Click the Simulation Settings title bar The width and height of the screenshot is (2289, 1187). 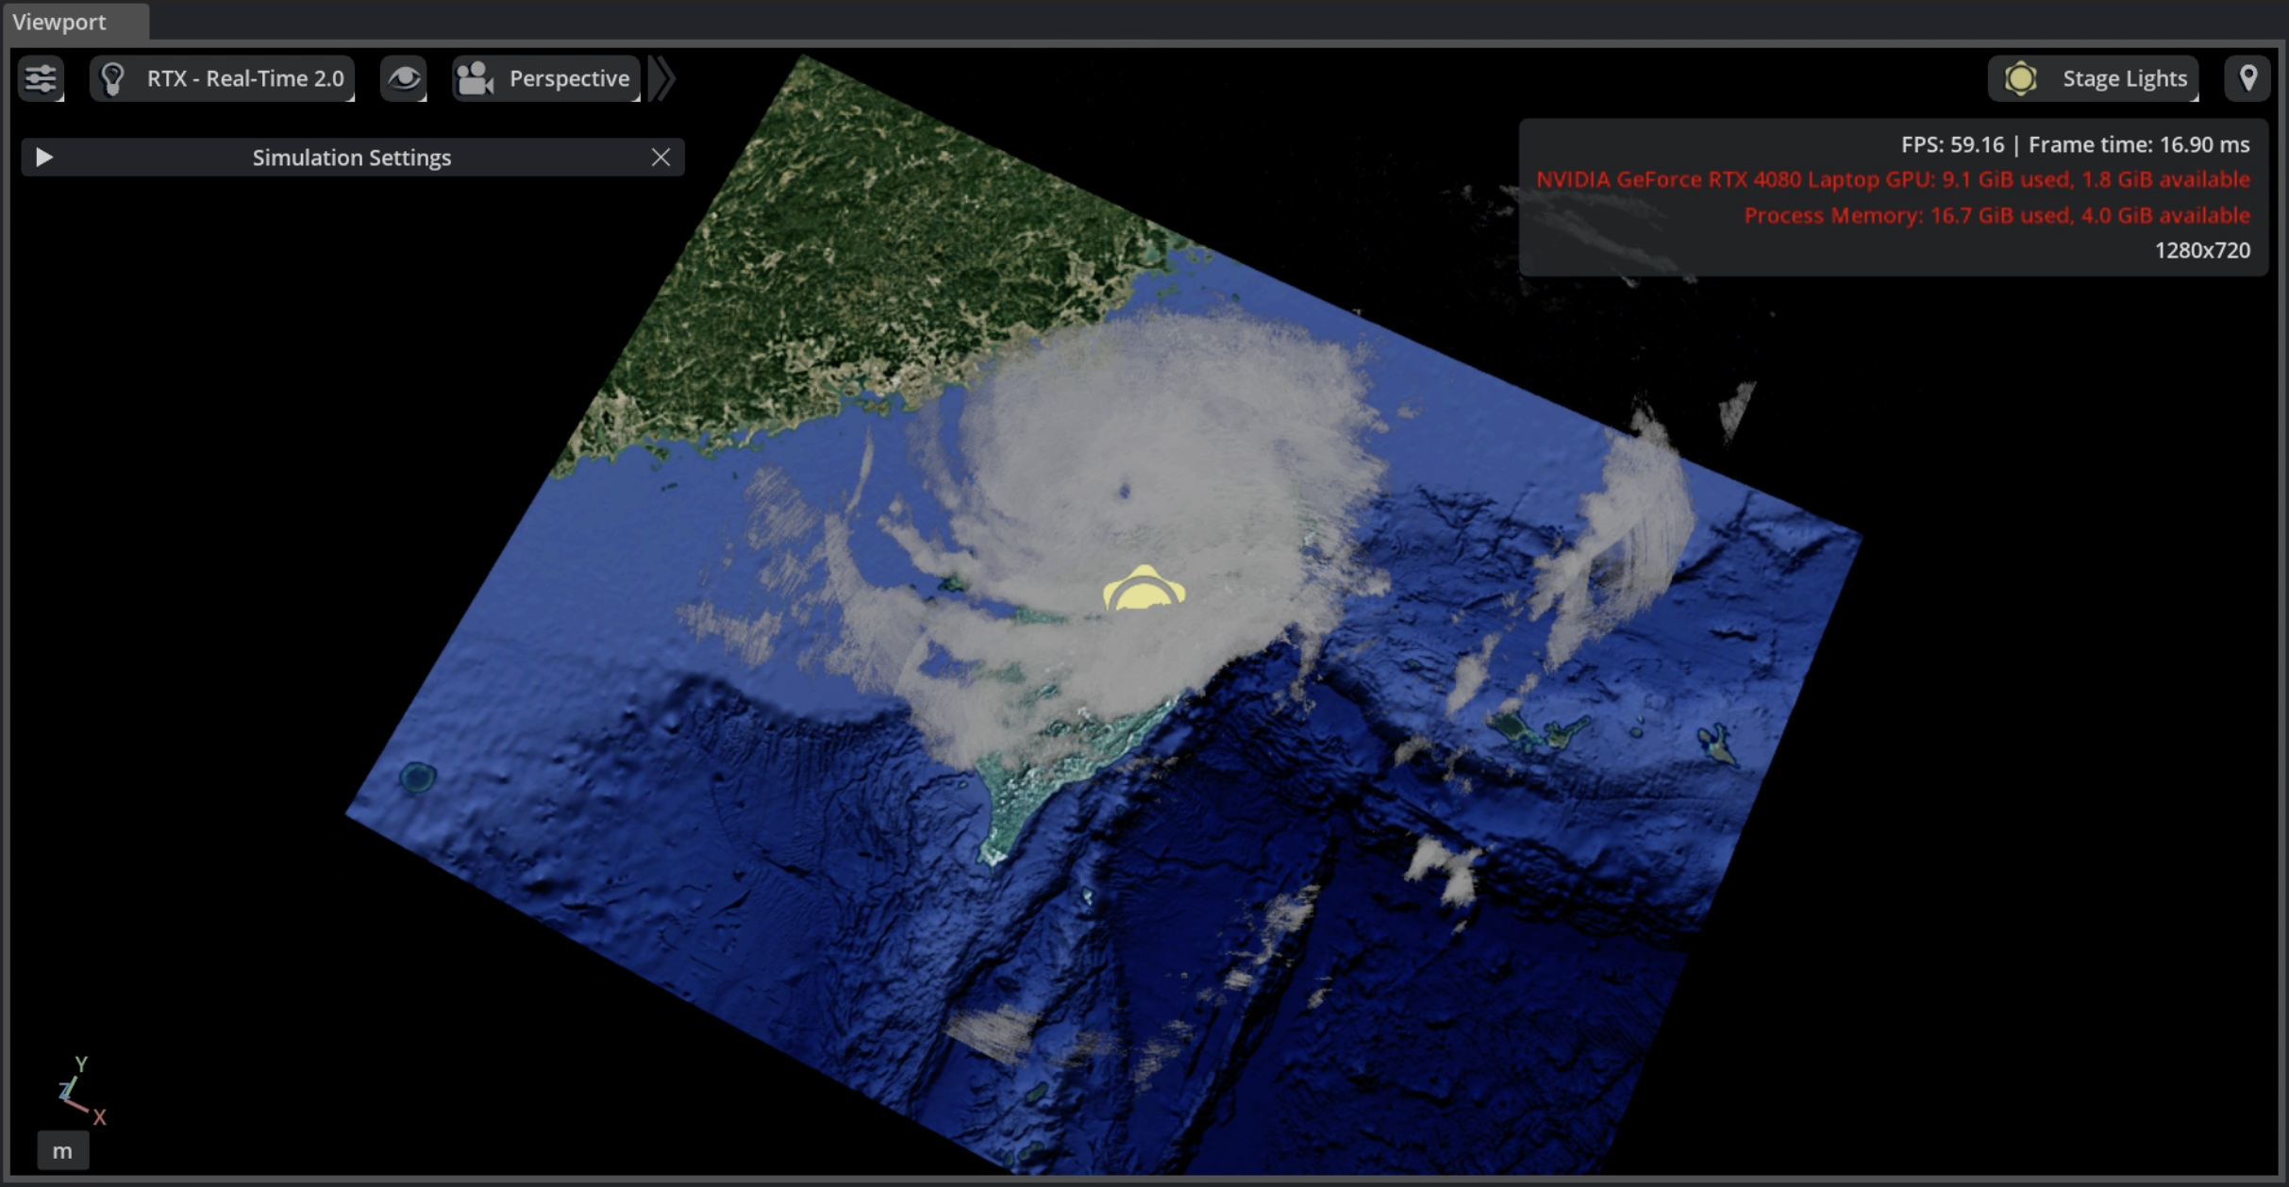coord(352,157)
